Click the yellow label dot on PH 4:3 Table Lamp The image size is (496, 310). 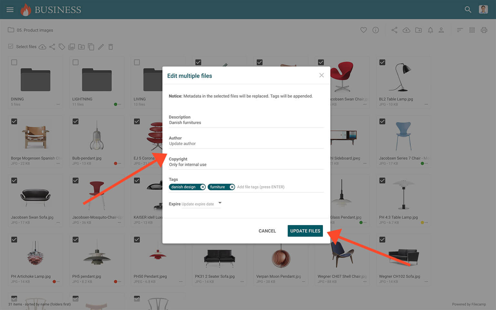[422, 222]
